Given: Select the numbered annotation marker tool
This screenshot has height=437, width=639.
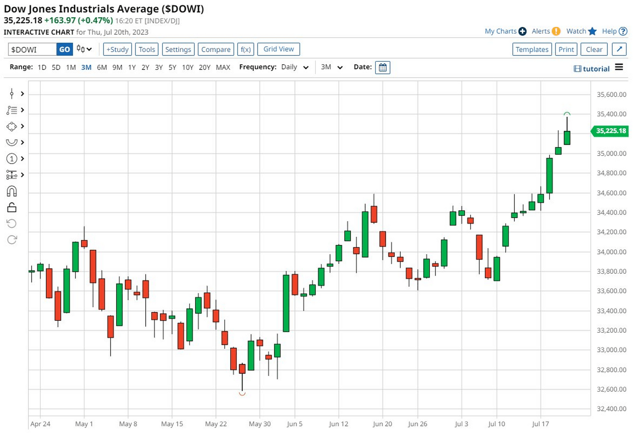Looking at the screenshot, I should click(x=12, y=159).
